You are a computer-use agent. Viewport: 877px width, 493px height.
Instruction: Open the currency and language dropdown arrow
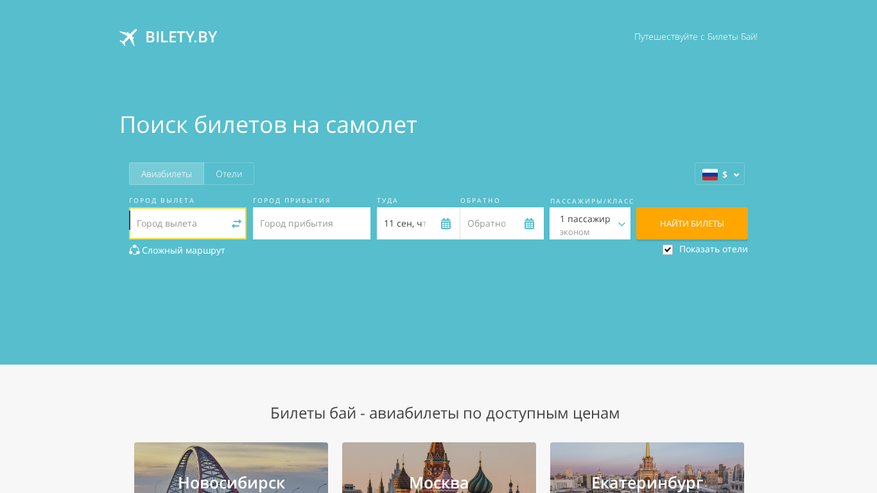736,175
